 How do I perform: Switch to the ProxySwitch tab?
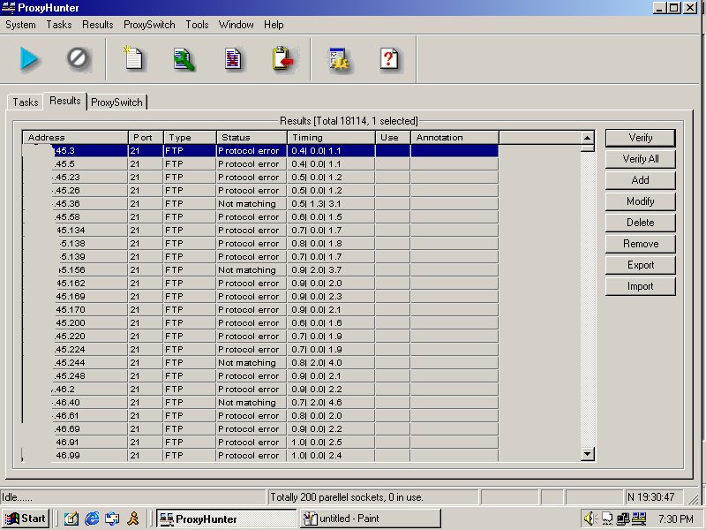click(x=116, y=102)
